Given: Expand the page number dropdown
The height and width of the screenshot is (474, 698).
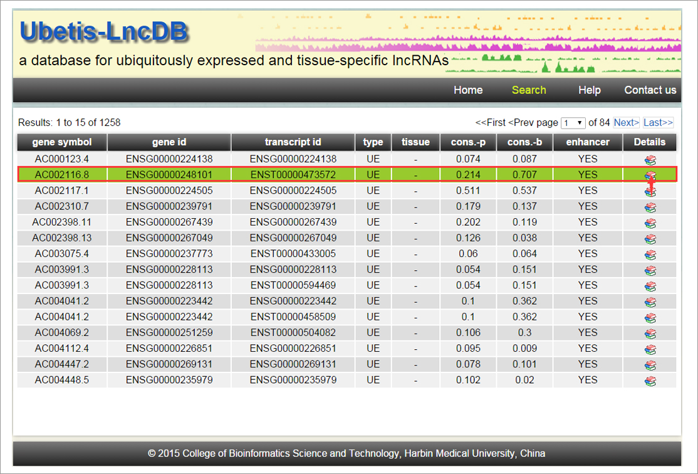Looking at the screenshot, I should [x=573, y=123].
